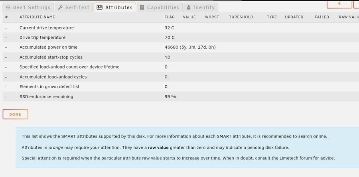Image resolution: width=359 pixels, height=177 pixels.
Task: Select the SSD endurance remaining row
Action: point(181,96)
